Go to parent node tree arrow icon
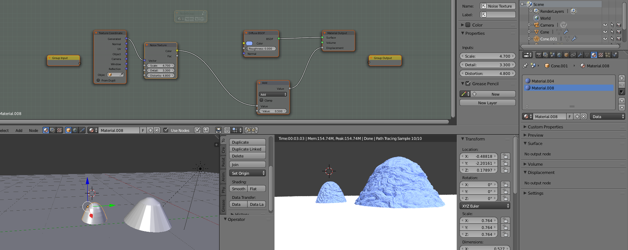 206,130
